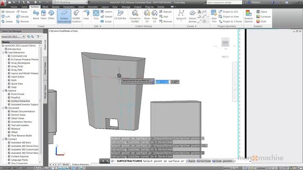The height and width of the screenshot is (170, 303).
Task: Click Remove control vertices
Action: pyautogui.click(x=166, y=21)
